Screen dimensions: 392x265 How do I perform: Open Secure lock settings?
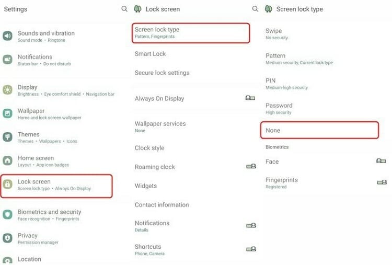162,73
